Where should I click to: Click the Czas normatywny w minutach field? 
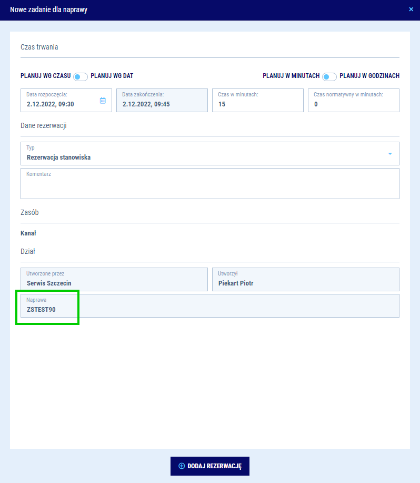353,100
